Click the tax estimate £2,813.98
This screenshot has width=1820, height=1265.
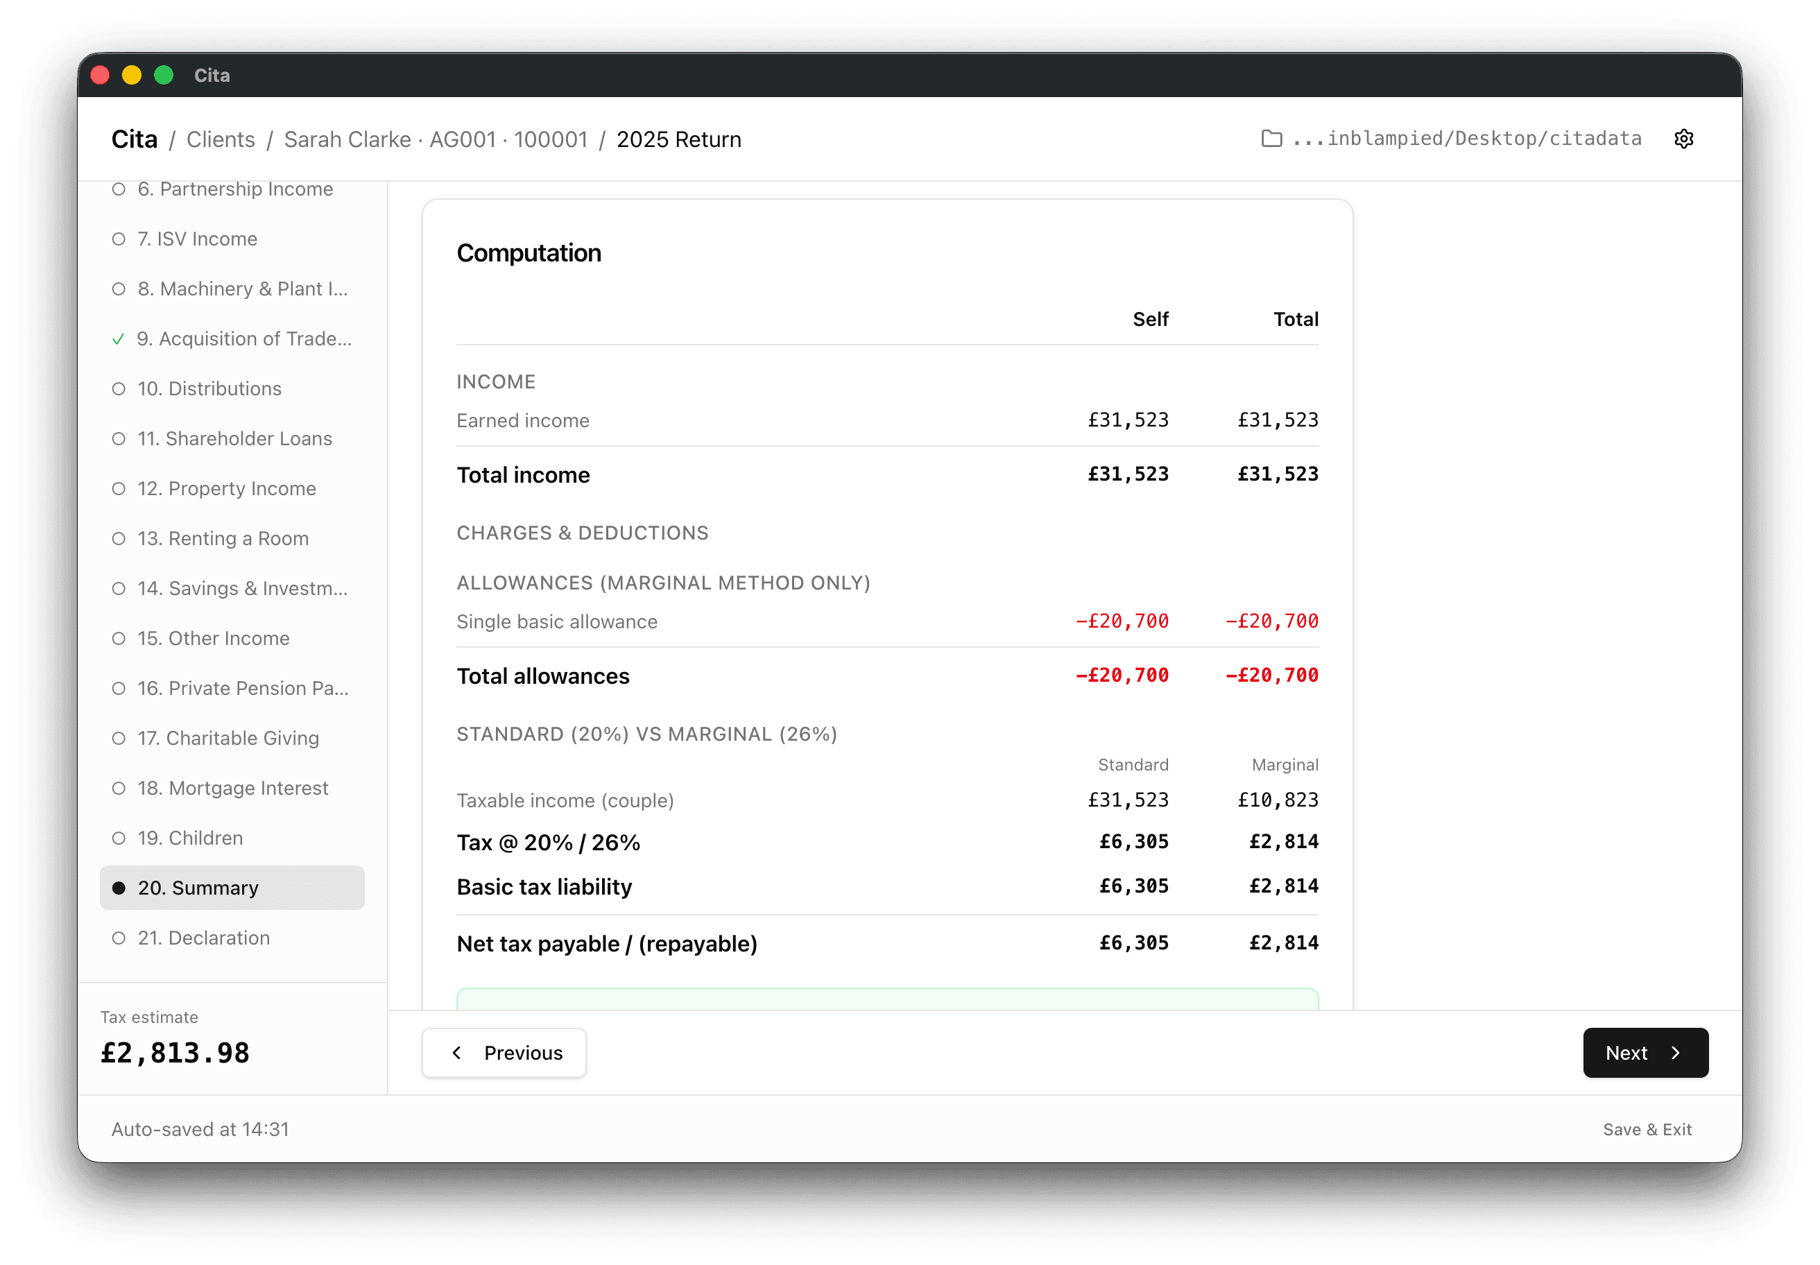(175, 1053)
